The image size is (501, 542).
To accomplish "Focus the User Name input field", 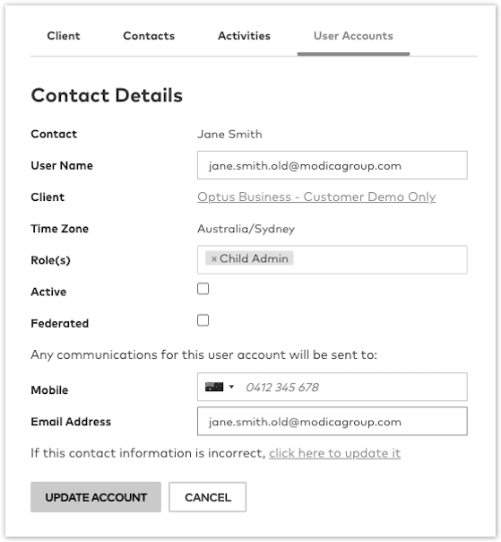I will (x=333, y=165).
